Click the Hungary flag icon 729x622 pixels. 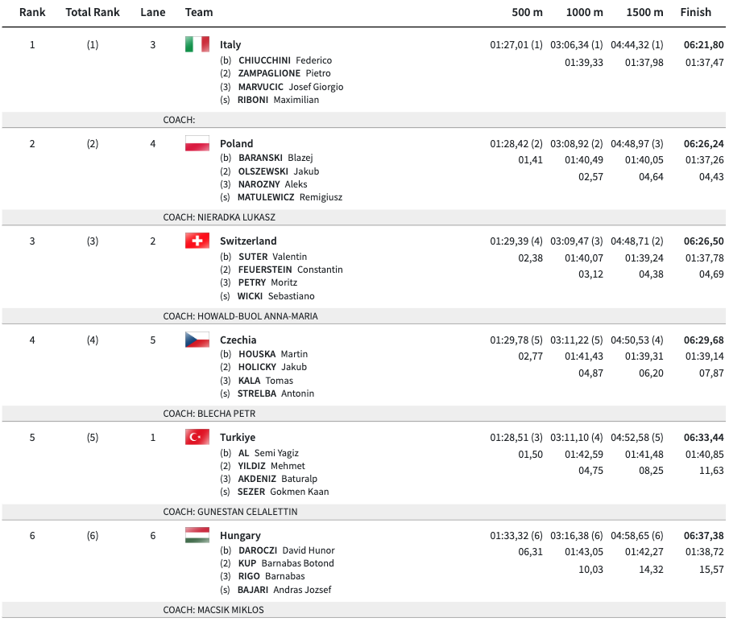coord(197,535)
